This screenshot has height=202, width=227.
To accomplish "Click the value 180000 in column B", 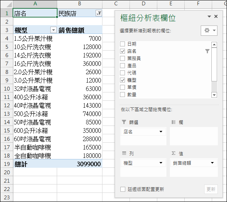I will coord(80,156).
